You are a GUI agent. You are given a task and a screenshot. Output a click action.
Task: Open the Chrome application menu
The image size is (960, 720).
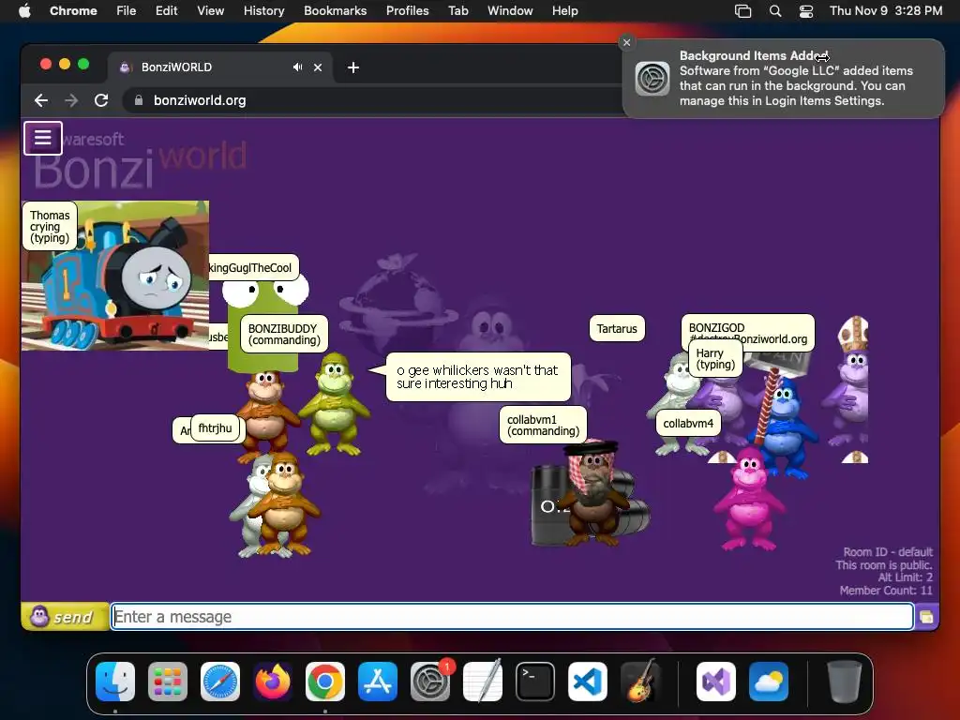pyautogui.click(x=73, y=10)
